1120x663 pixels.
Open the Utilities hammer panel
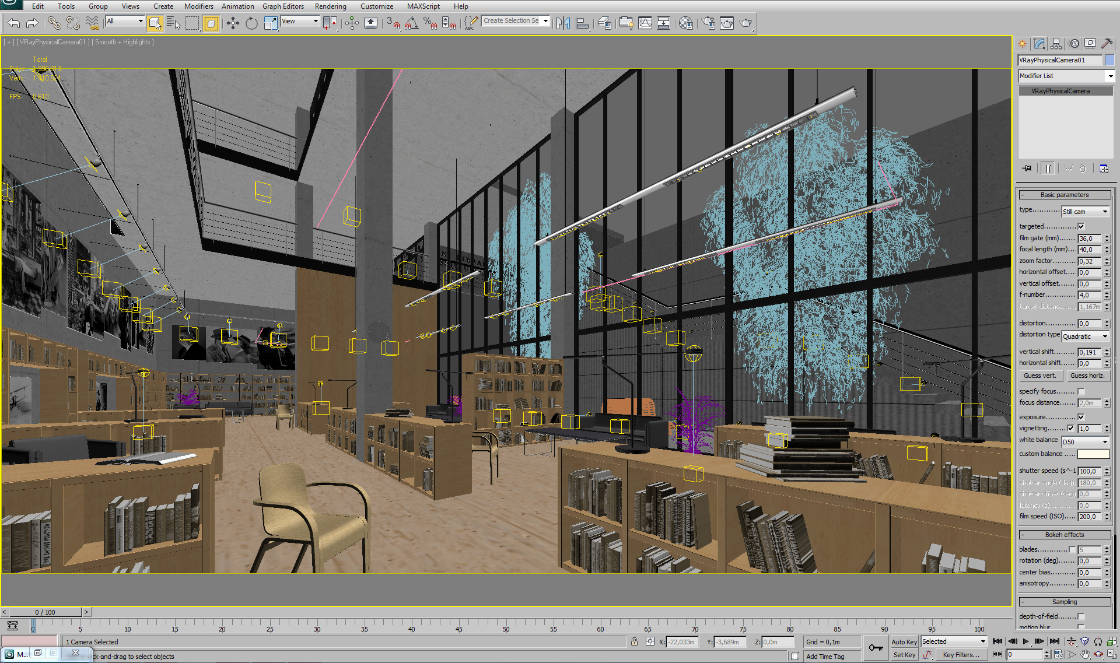click(x=1106, y=44)
